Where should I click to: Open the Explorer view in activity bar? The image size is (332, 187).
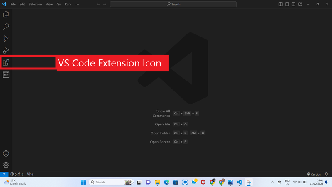pos(6,15)
